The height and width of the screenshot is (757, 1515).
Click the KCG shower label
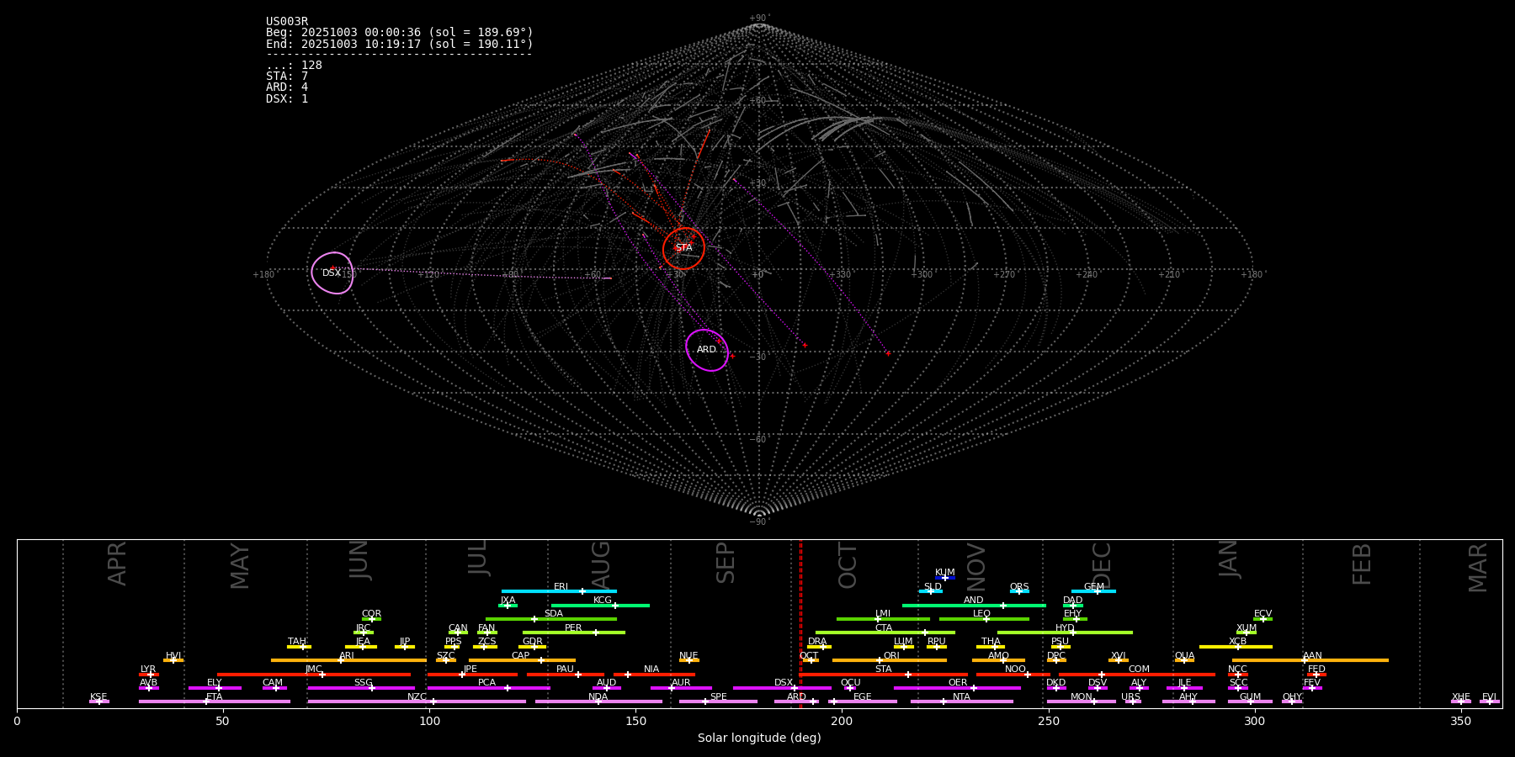point(603,601)
